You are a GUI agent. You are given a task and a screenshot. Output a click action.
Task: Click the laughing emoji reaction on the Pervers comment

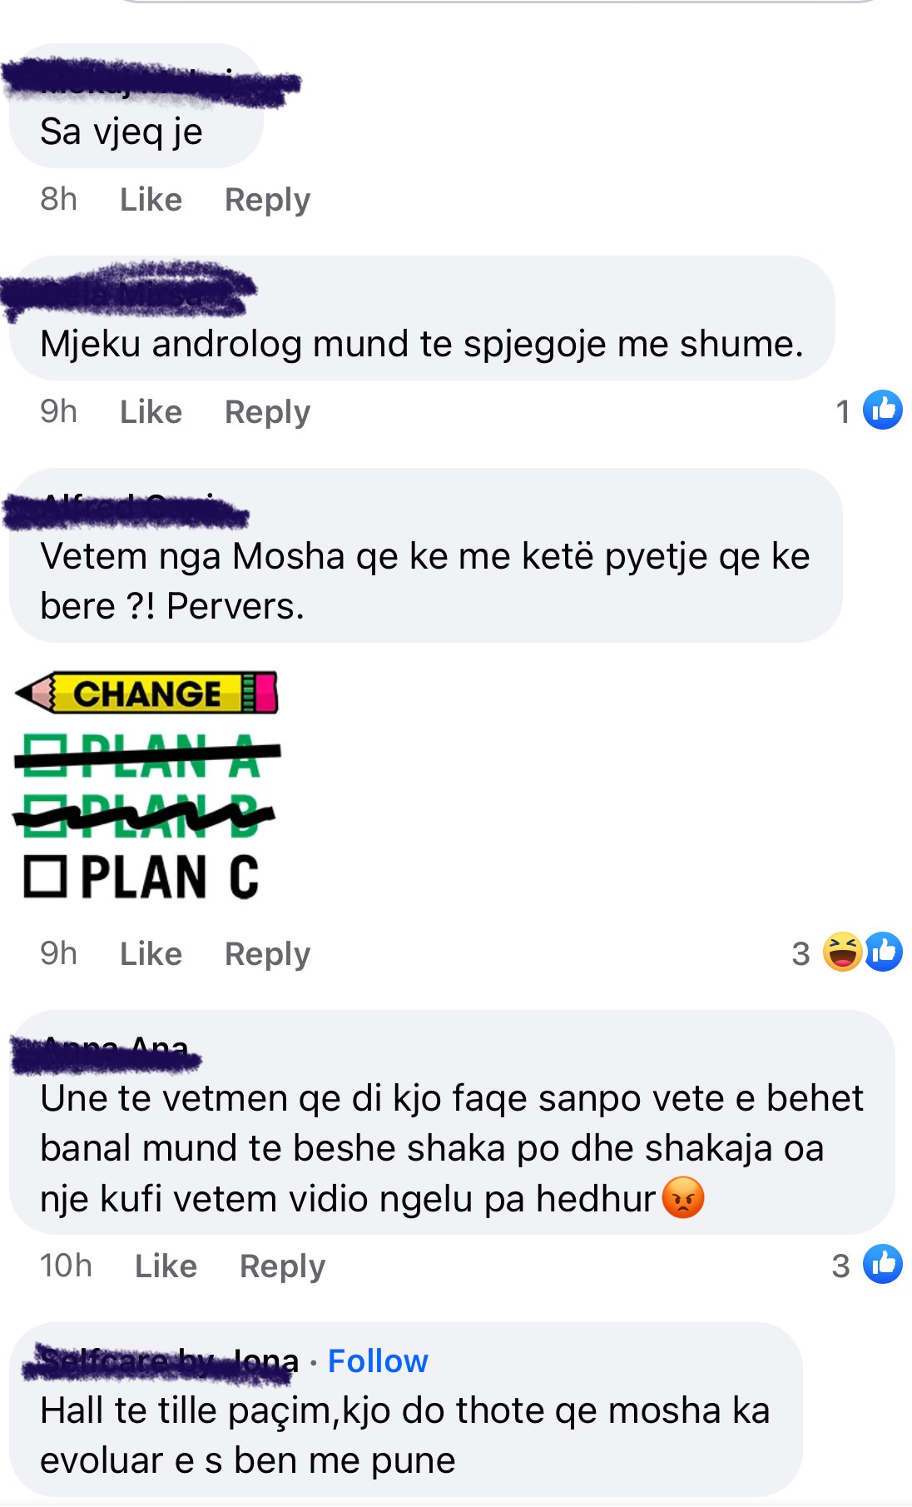[x=843, y=952]
